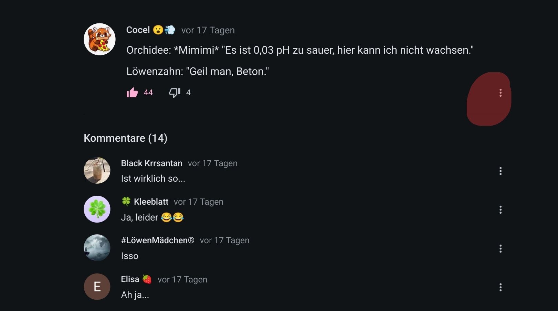The image size is (558, 311).
Task: Open Black Krrsantan's profile picture
Action: coord(97,171)
